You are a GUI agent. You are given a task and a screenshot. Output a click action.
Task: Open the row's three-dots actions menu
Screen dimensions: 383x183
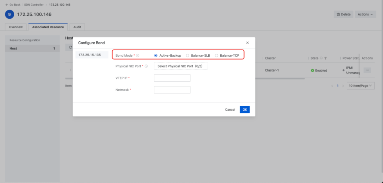[367, 70]
